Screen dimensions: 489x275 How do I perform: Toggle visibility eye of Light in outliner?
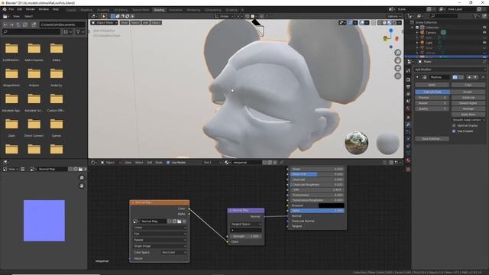tap(484, 43)
